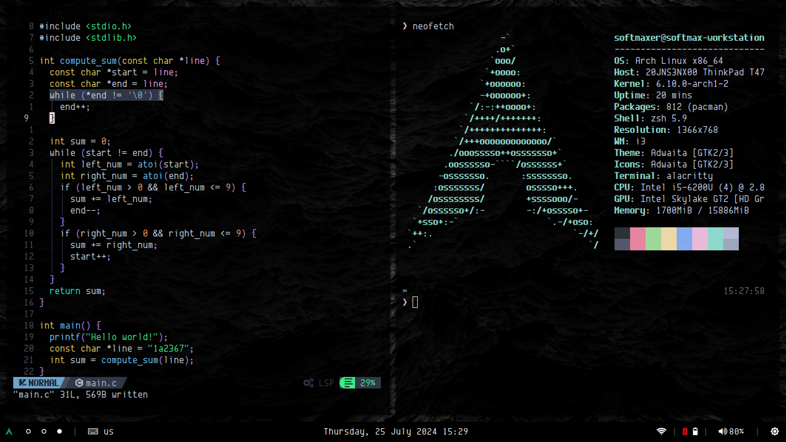
Task: Click the keyboard layout icon
Action: (93, 431)
